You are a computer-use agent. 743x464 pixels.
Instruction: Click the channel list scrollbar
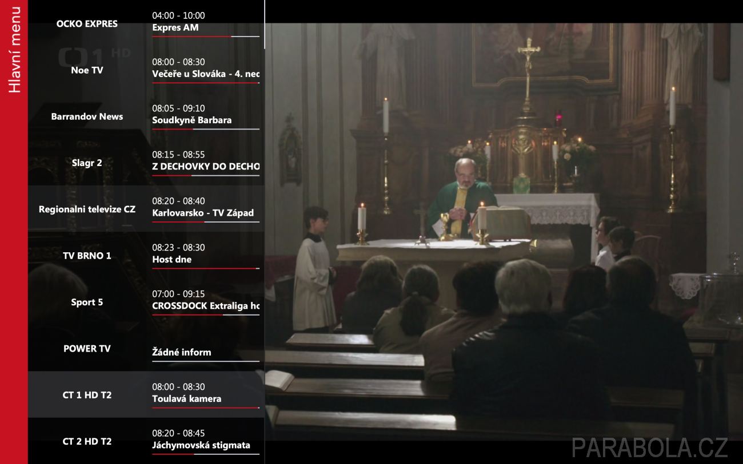tap(265, 24)
